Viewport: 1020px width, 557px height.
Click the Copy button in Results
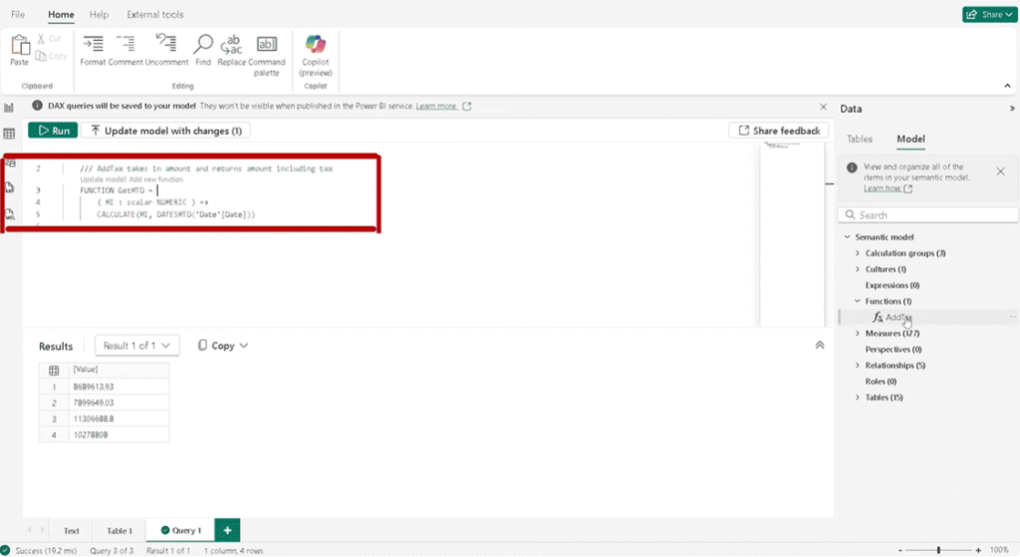216,346
